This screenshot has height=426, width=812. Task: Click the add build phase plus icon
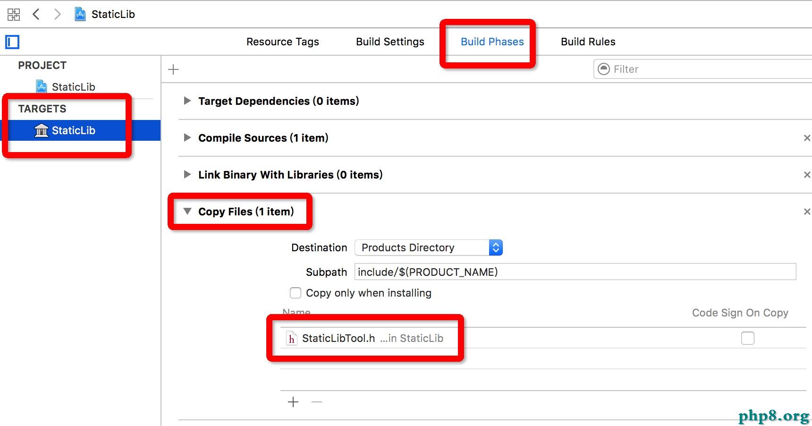173,69
